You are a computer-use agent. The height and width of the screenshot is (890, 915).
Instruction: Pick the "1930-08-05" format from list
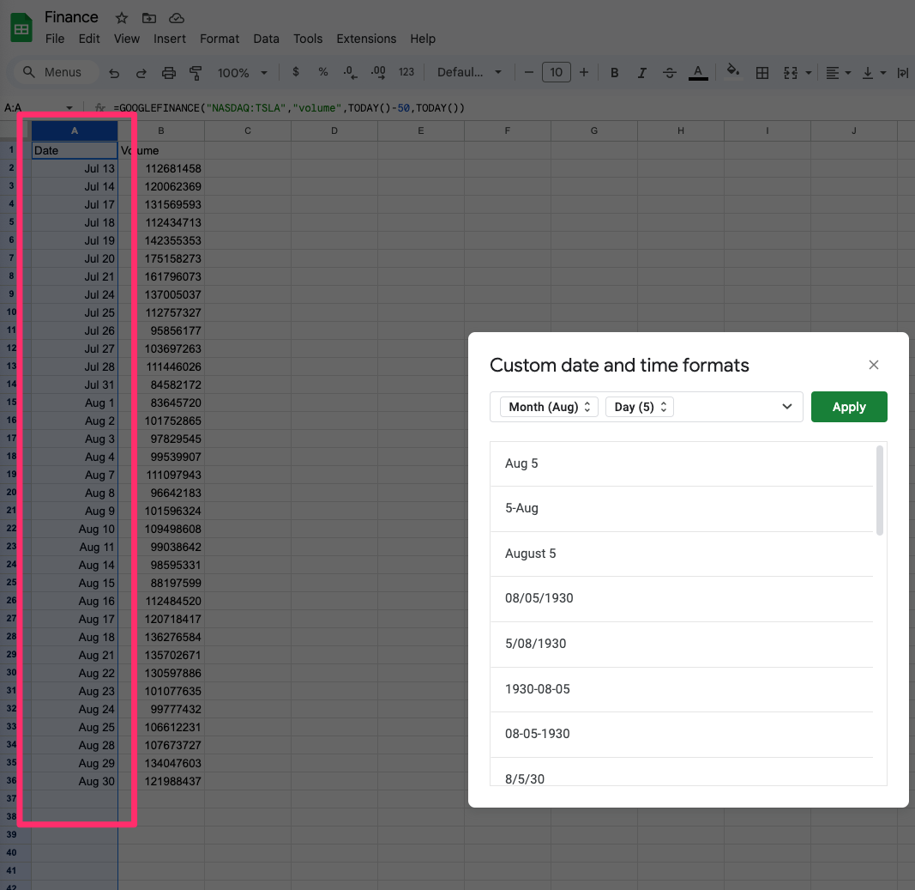tap(682, 689)
